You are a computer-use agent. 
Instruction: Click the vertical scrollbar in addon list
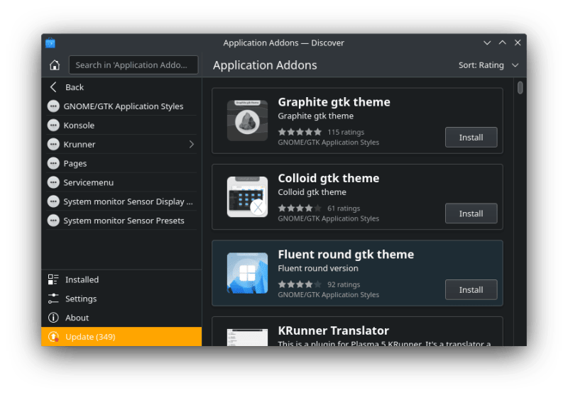[x=520, y=88]
